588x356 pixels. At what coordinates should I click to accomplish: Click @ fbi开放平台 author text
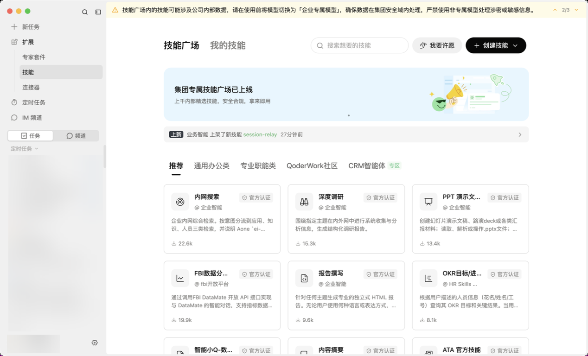pyautogui.click(x=211, y=284)
